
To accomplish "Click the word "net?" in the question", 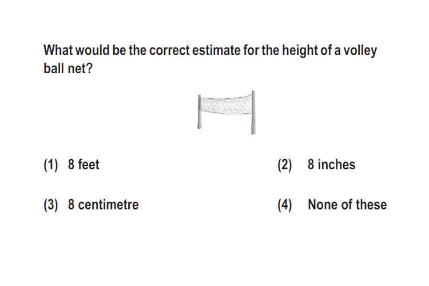I will point(80,68).
